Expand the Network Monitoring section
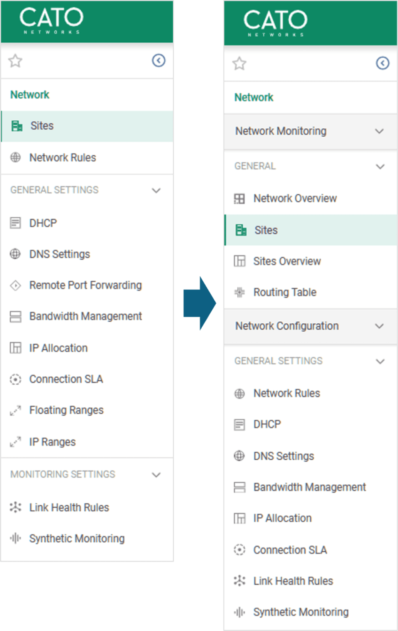The height and width of the screenshot is (631, 398). tap(379, 131)
